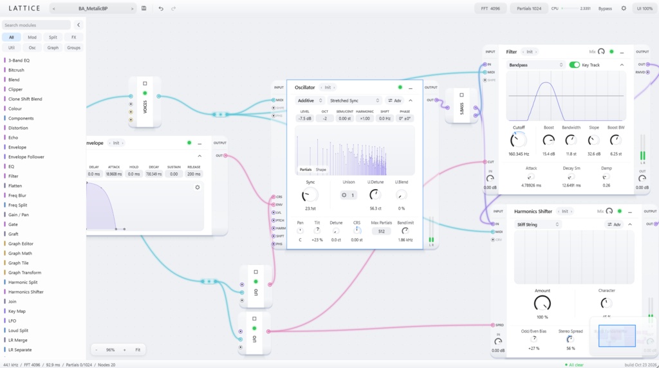Viewport: 659px width, 368px height.
Task: Open the Stiff String mode dropdown
Action: (x=538, y=225)
